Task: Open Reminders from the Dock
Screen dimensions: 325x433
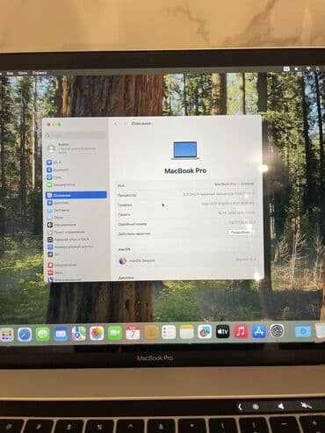Action: (x=169, y=332)
